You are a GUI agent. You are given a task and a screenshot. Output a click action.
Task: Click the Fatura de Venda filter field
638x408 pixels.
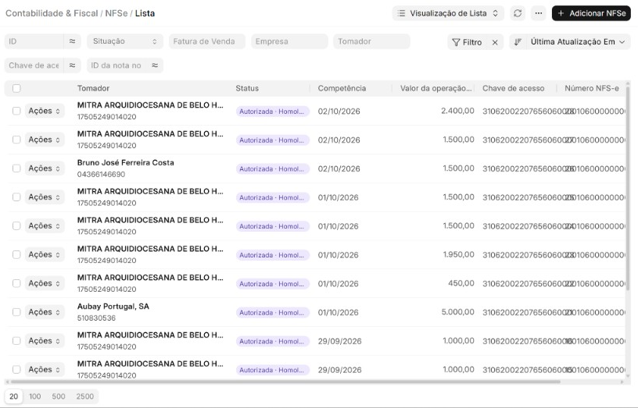click(x=207, y=41)
